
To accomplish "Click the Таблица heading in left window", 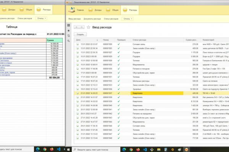I will coord(12,27).
